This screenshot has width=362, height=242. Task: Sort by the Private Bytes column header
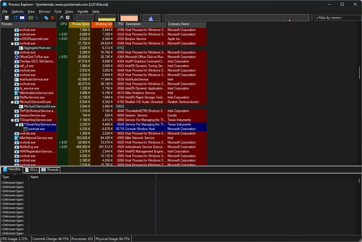[80, 24]
